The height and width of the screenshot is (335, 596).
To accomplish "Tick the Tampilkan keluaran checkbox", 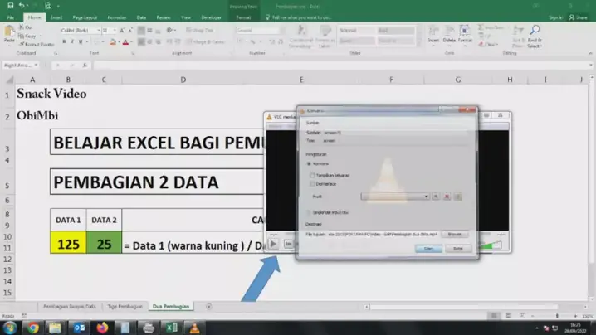I will click(x=312, y=175).
